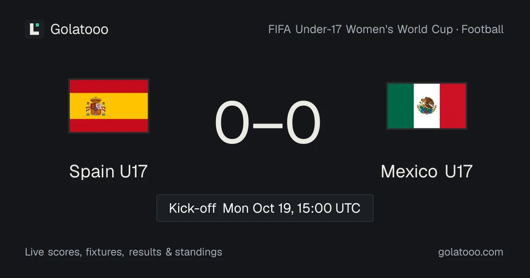530x278 pixels.
Task: Open the Golatooo brand name text
Action: tap(79, 30)
